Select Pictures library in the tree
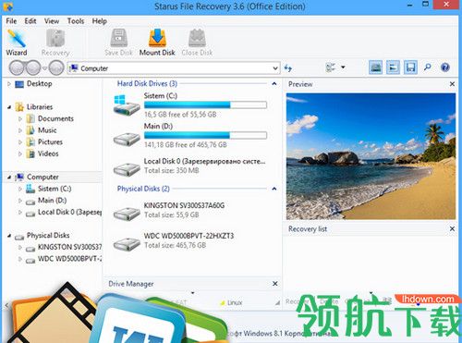Viewport: 462px width, 343px height. [x=50, y=142]
